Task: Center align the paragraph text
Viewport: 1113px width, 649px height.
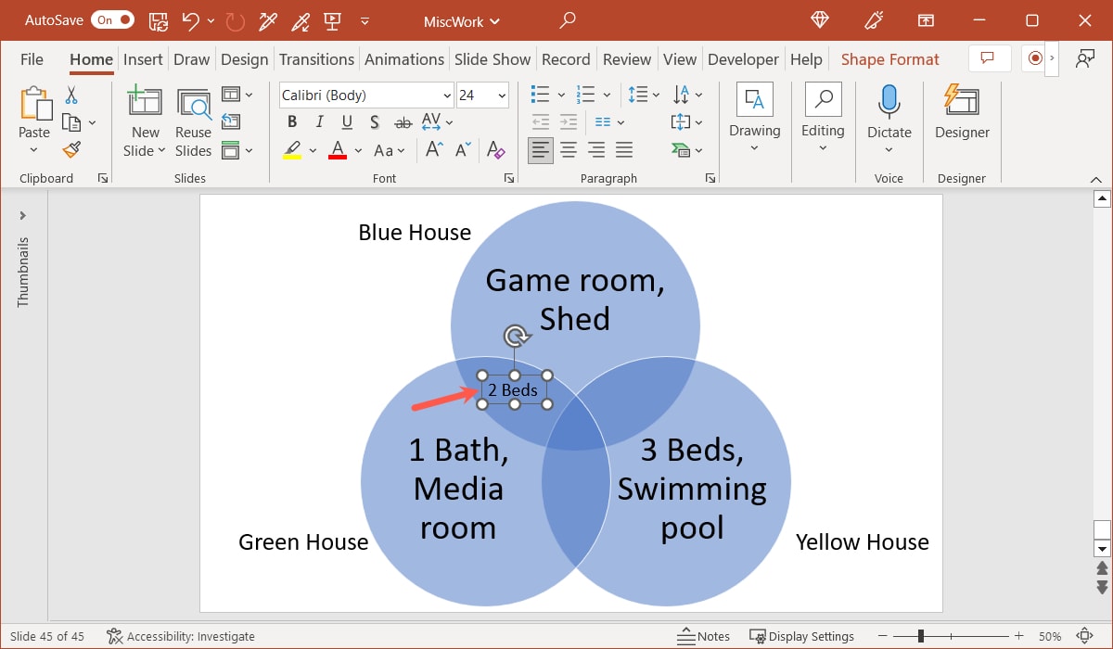Action: [568, 149]
